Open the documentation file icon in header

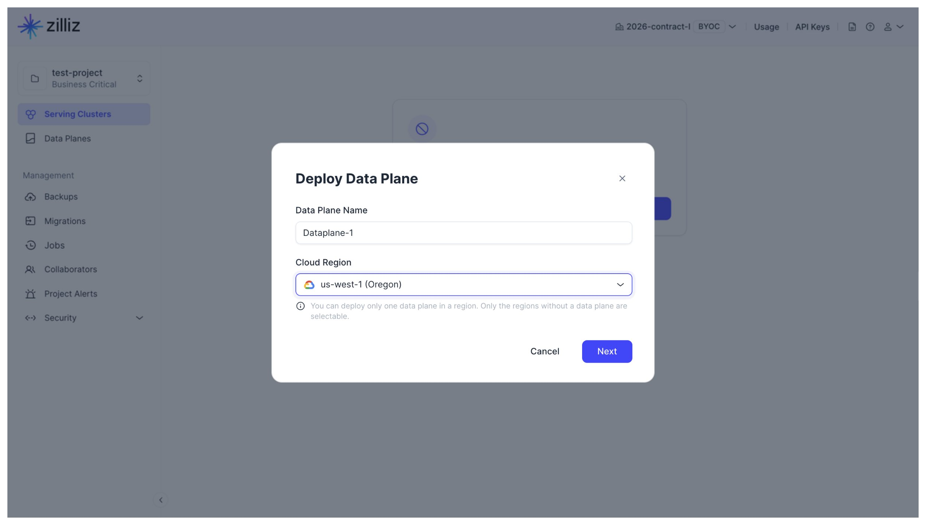(x=852, y=27)
